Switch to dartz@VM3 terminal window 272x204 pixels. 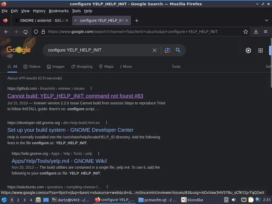(71, 200)
